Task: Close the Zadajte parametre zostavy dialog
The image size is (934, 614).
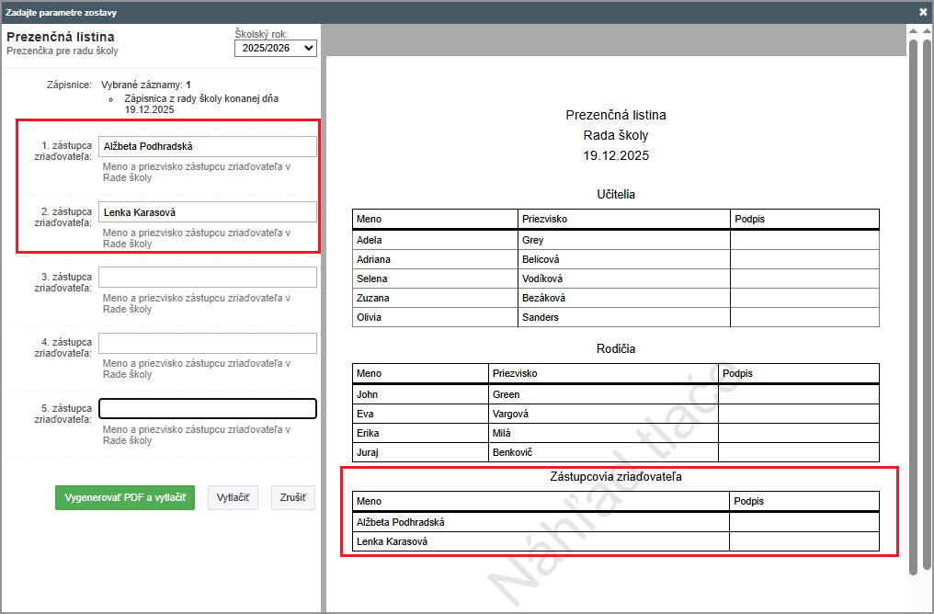Action: pos(923,12)
